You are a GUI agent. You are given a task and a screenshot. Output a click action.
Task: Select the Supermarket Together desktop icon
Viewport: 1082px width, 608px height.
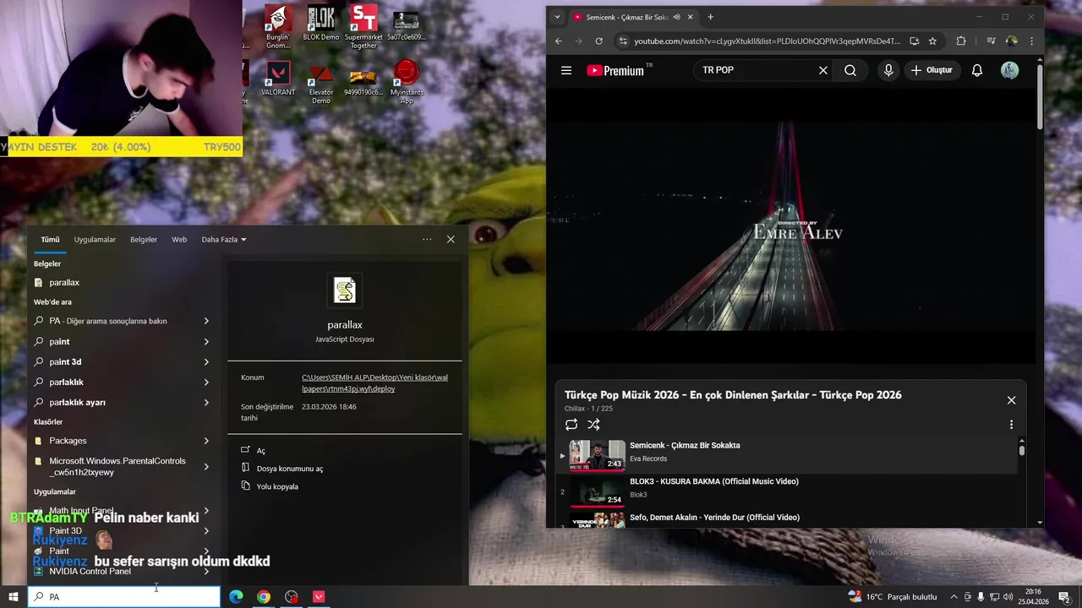point(363,27)
